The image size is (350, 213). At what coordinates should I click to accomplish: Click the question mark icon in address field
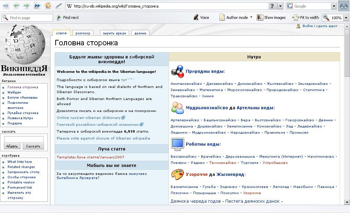[272, 6]
